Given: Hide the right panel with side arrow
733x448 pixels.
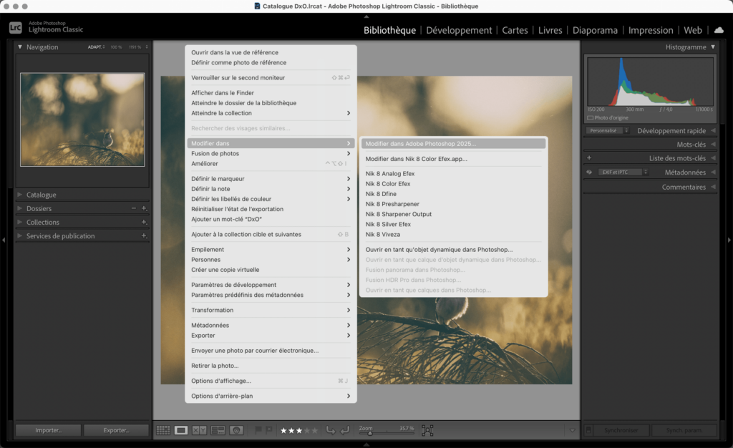Looking at the screenshot, I should click(x=729, y=240).
